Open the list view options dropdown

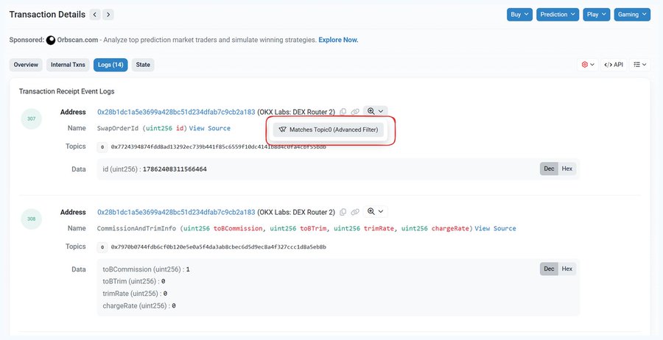(639, 65)
